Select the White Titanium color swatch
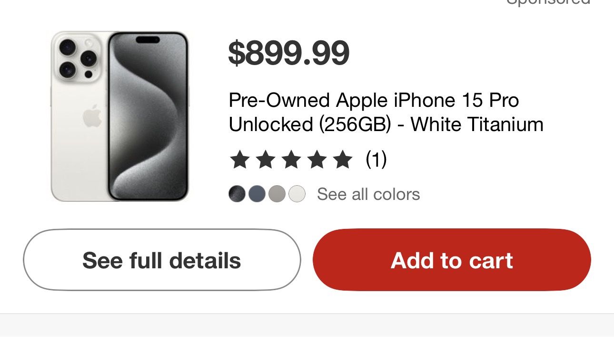The height and width of the screenshot is (340, 614). (297, 194)
